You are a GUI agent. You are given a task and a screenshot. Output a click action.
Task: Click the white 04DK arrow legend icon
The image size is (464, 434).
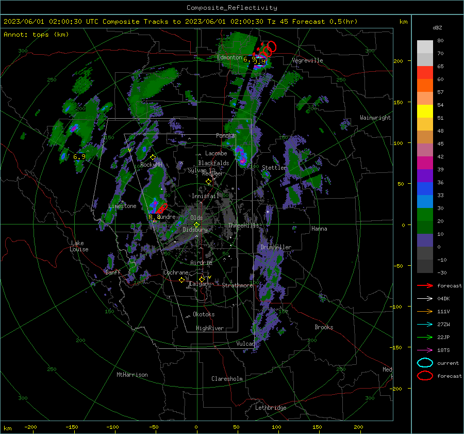coord(425,298)
